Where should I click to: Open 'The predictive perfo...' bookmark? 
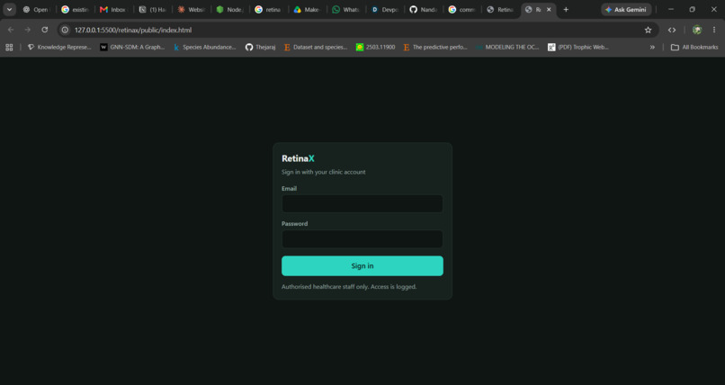tap(435, 47)
